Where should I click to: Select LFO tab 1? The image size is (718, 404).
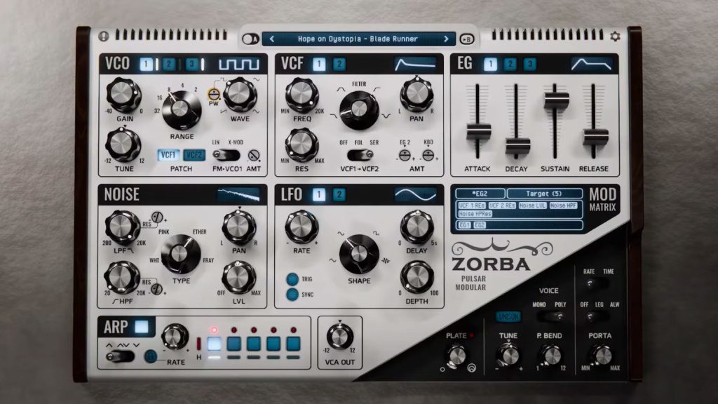coord(319,195)
